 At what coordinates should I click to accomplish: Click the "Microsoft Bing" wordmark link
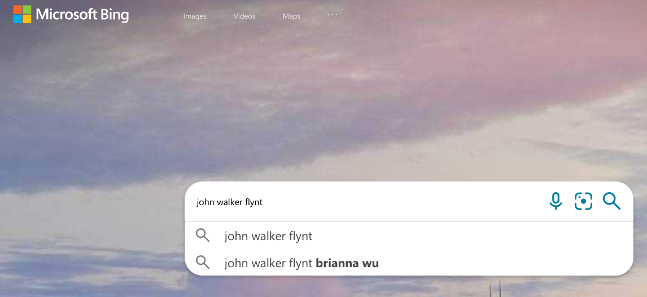(71, 15)
